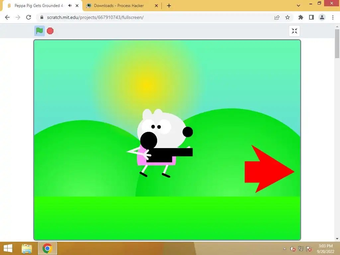This screenshot has height=255, width=340.
Task: Go forward in browser history
Action: tap(18, 17)
